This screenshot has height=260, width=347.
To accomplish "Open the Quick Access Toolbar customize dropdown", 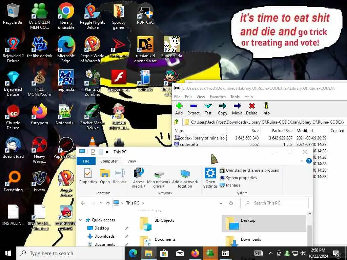I will [x=107, y=152].
